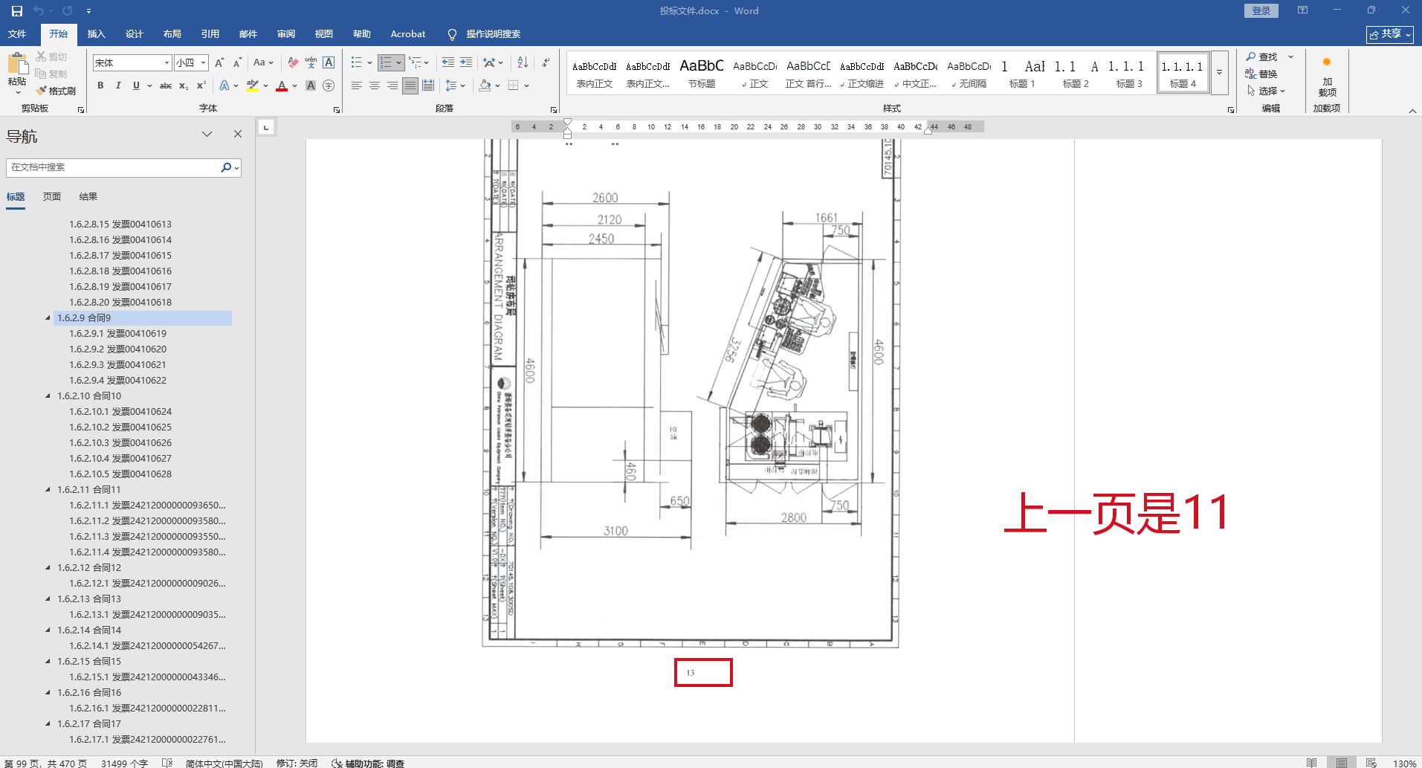Expand the styles gallery more arrow
1422x768 pixels.
coord(1219,73)
